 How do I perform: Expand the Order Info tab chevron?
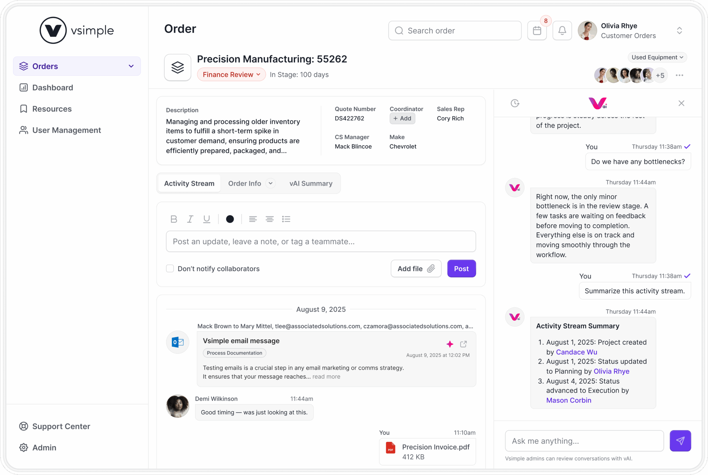tap(270, 183)
